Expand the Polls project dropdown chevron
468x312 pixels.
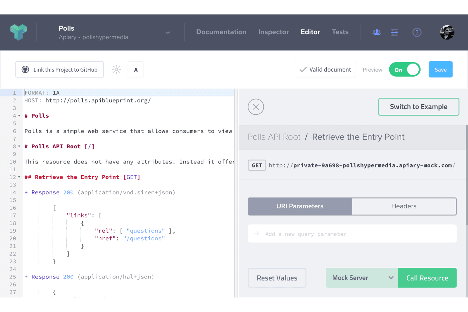click(x=168, y=33)
